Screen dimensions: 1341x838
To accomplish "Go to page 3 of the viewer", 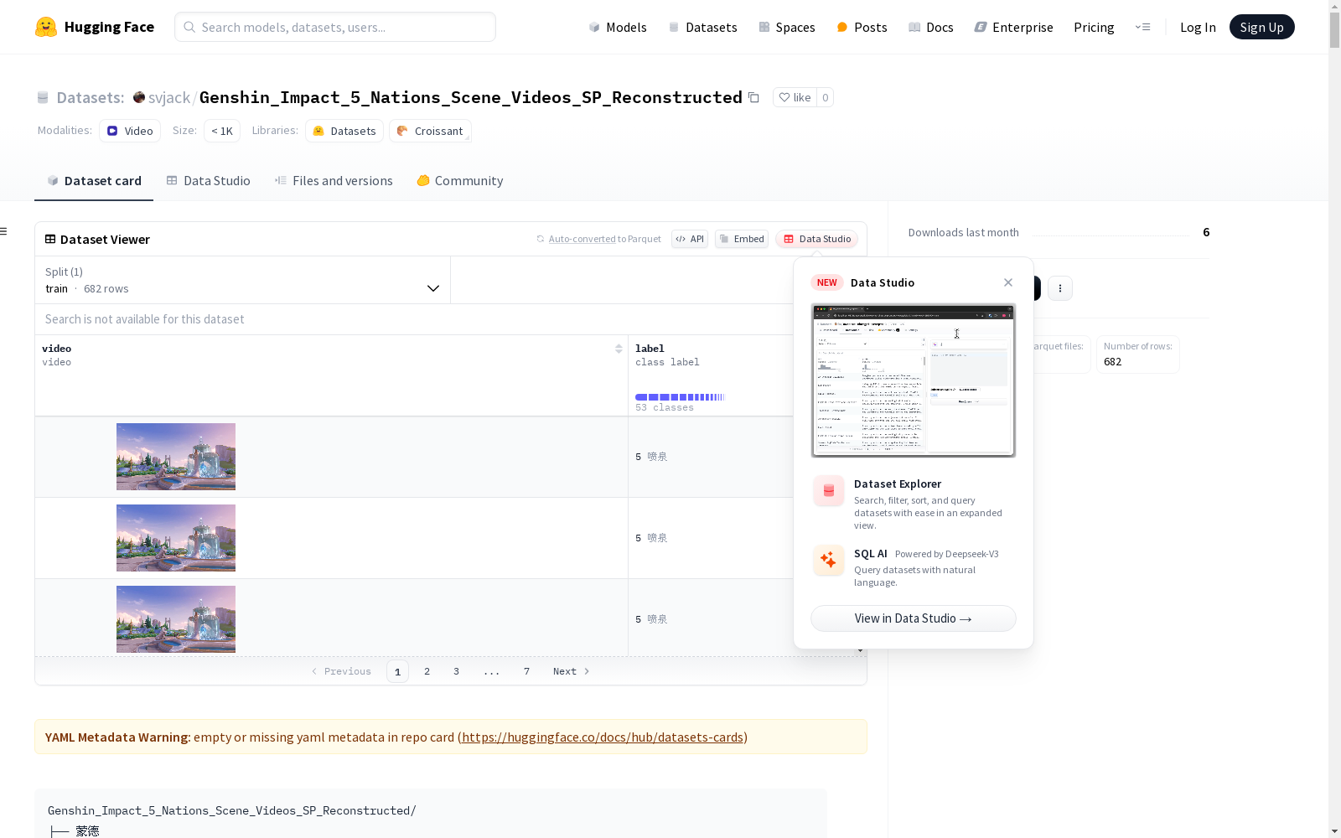I will (457, 671).
